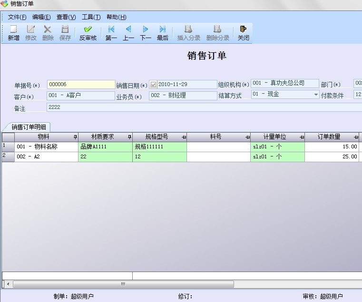The width and height of the screenshot is (362, 302).
Task: Click the 备注 remarks input field
Action: tap(205, 107)
